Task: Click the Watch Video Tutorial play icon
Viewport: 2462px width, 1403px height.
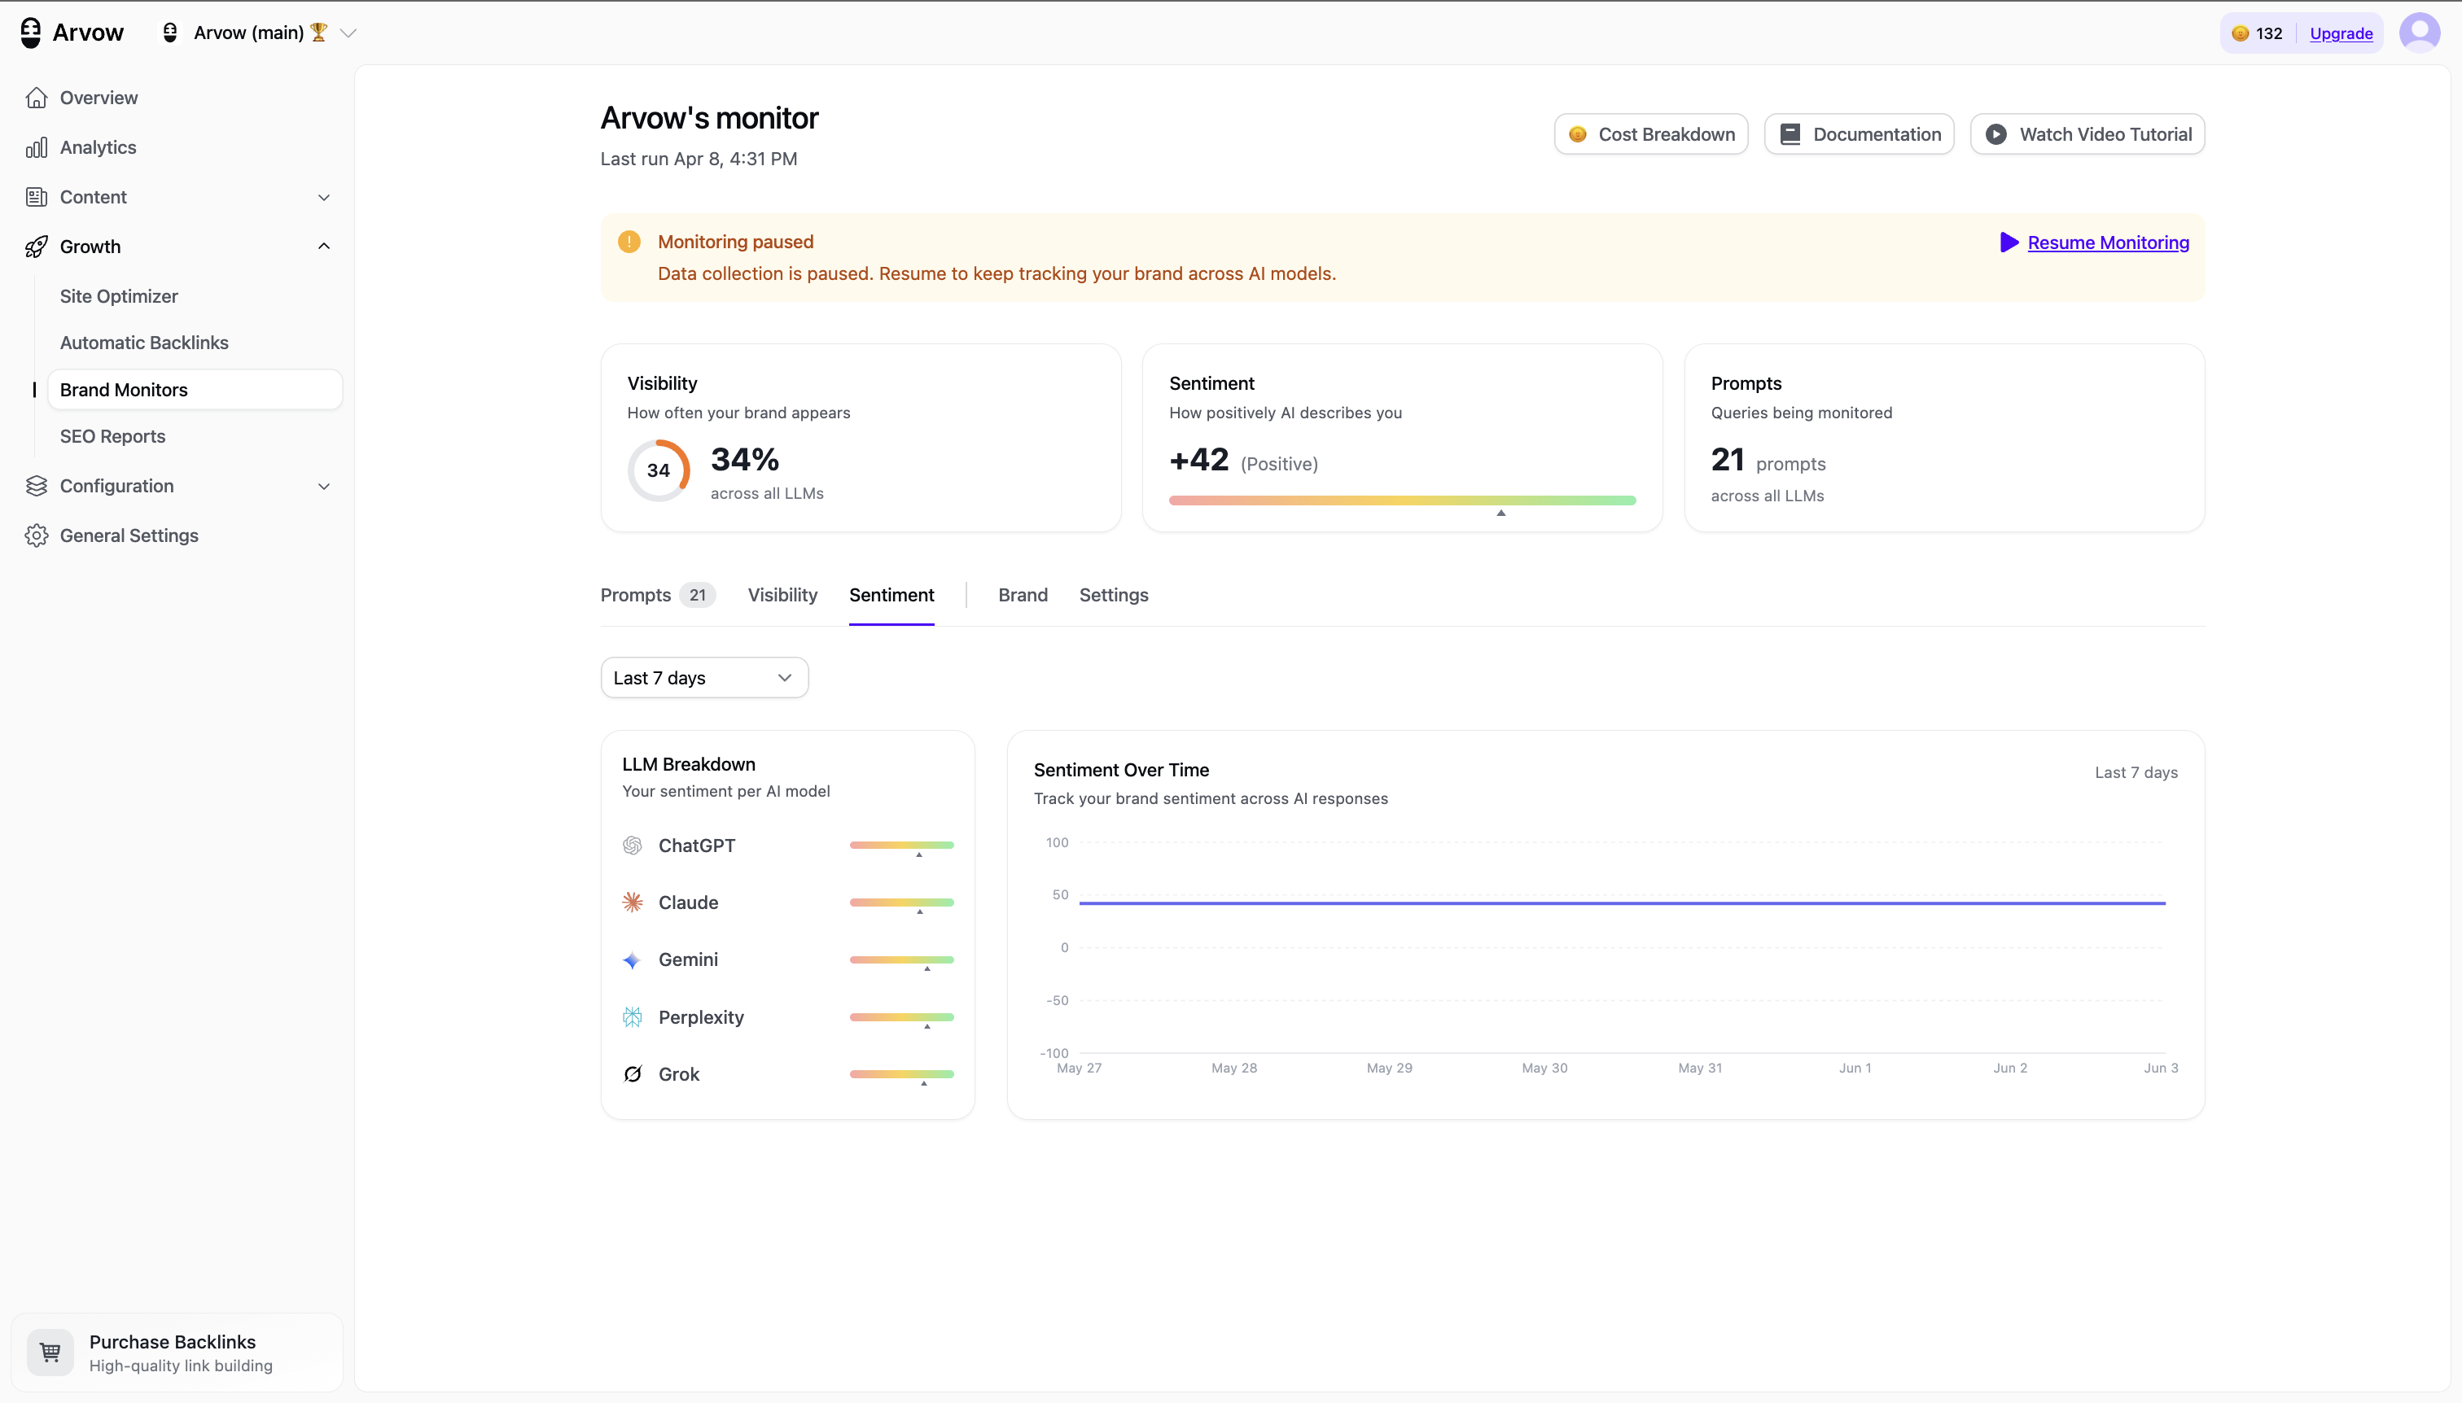Action: tap(1996, 134)
